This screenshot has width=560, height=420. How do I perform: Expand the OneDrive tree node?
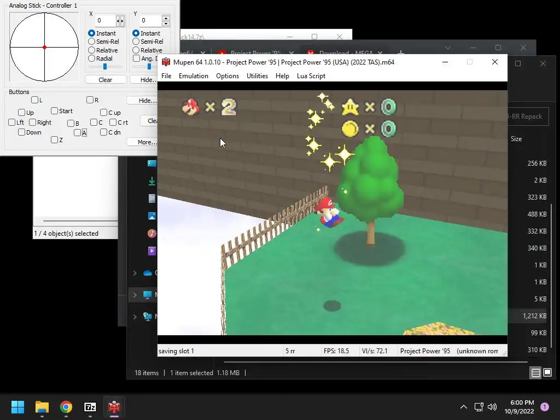(x=135, y=273)
